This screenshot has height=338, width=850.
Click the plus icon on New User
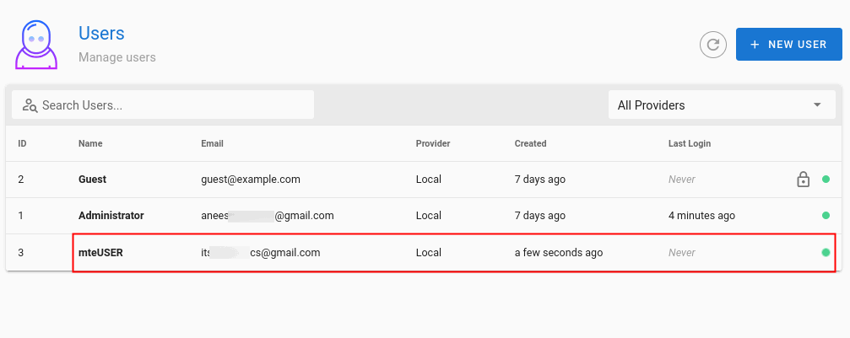coord(754,45)
